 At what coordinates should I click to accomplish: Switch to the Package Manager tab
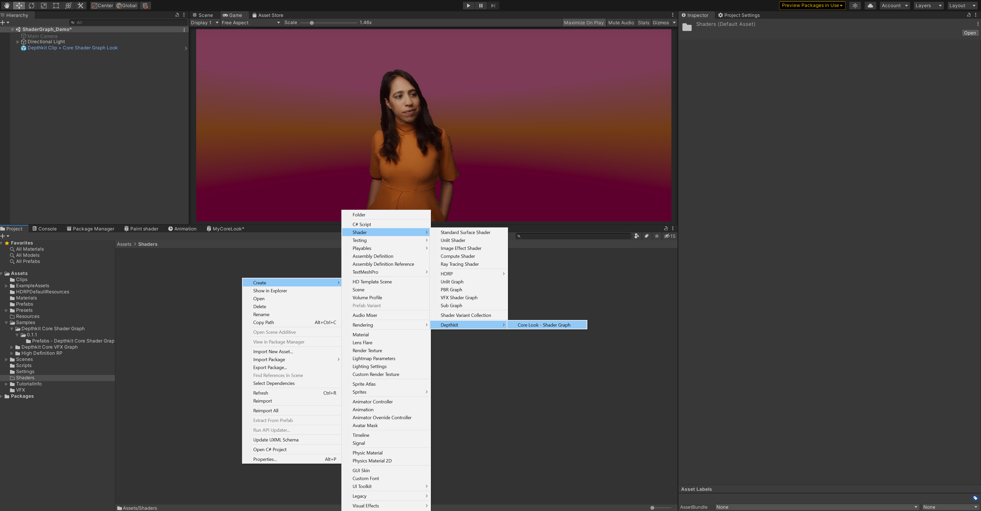point(91,229)
